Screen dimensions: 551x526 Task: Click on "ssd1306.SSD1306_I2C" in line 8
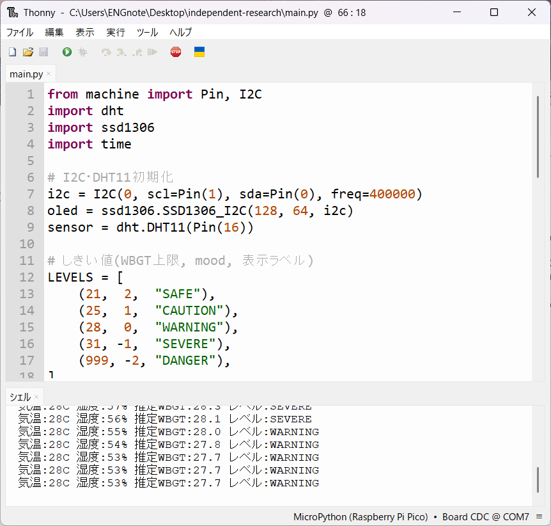[175, 211]
